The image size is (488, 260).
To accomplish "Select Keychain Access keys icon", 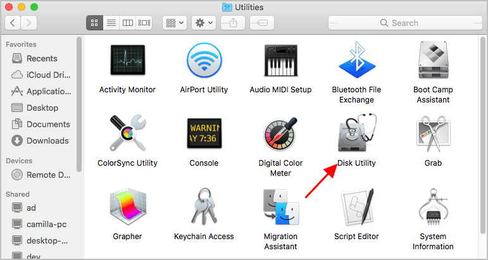I will [203, 206].
